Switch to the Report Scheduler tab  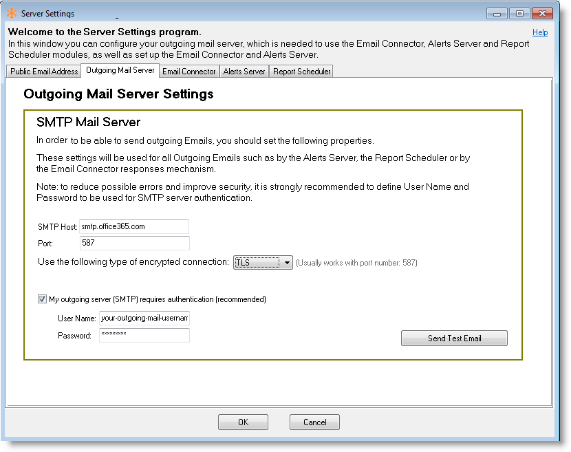tap(301, 71)
